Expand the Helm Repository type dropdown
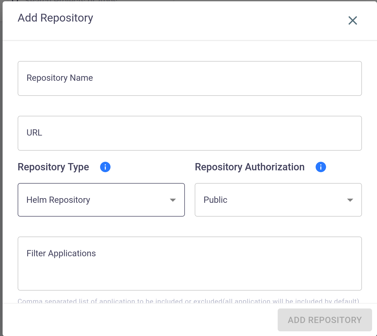Viewport: 377px width, 336px height. click(101, 200)
